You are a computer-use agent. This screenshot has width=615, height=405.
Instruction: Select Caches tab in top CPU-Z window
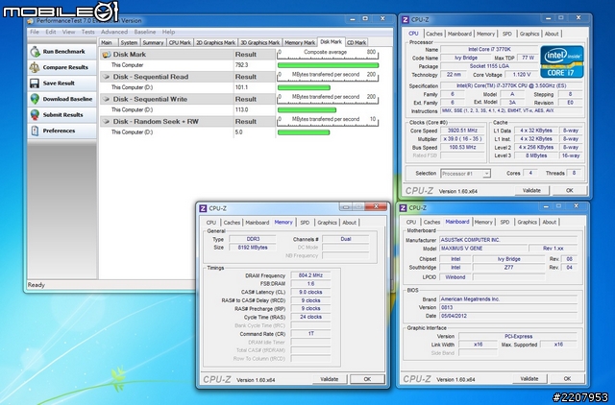point(434,35)
